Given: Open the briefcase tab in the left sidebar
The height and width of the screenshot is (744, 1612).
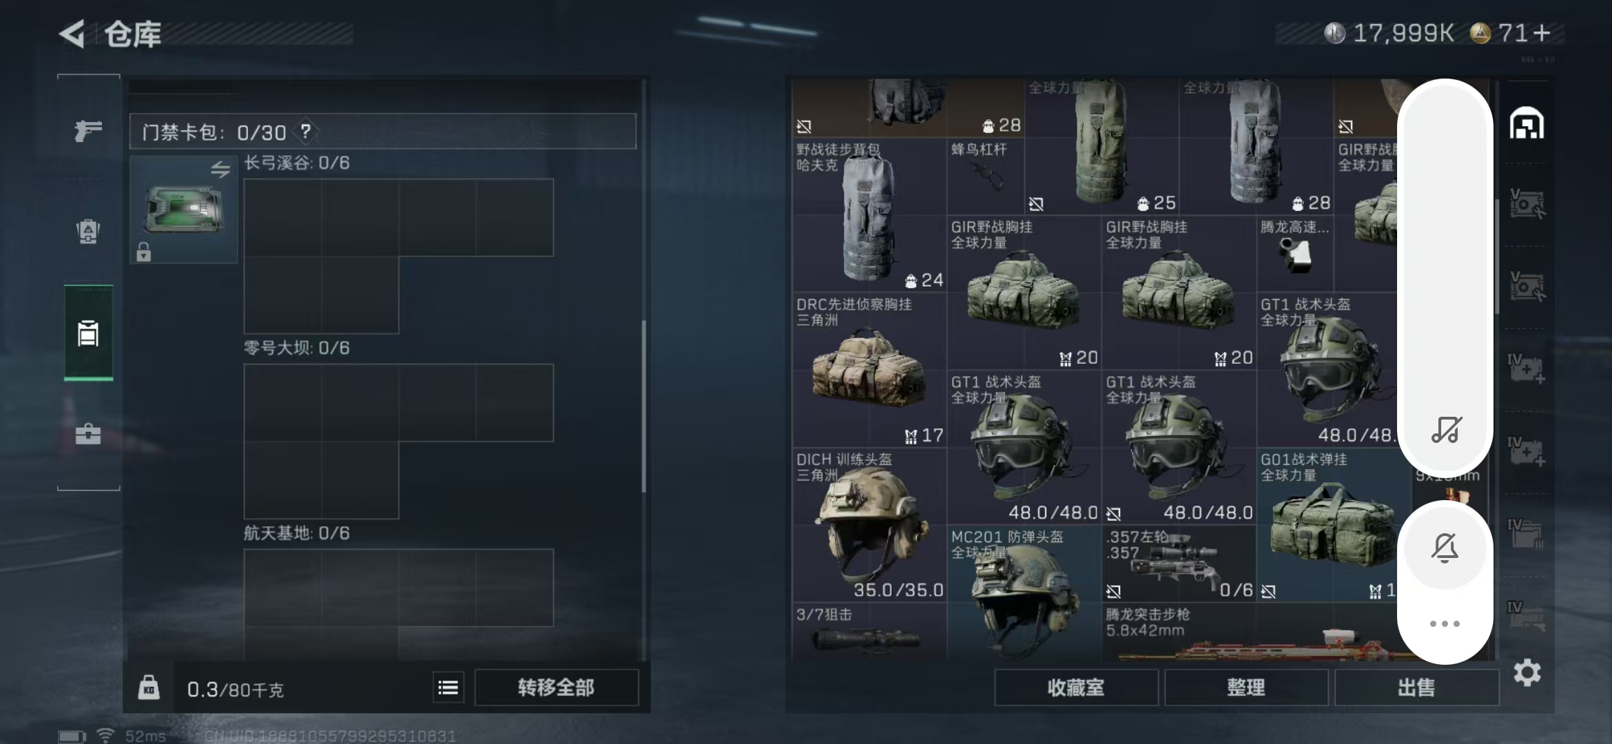Looking at the screenshot, I should (88, 434).
